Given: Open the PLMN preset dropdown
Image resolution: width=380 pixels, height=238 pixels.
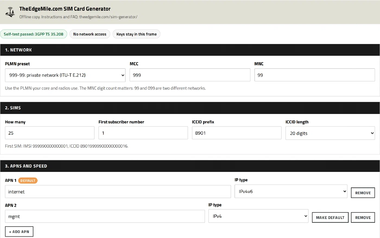Looking at the screenshot, I should [x=65, y=75].
